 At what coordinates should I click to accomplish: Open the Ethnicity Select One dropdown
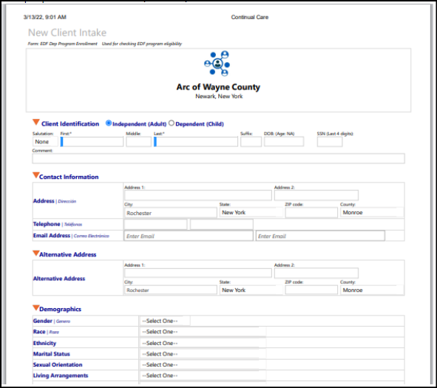pyautogui.click(x=203, y=343)
